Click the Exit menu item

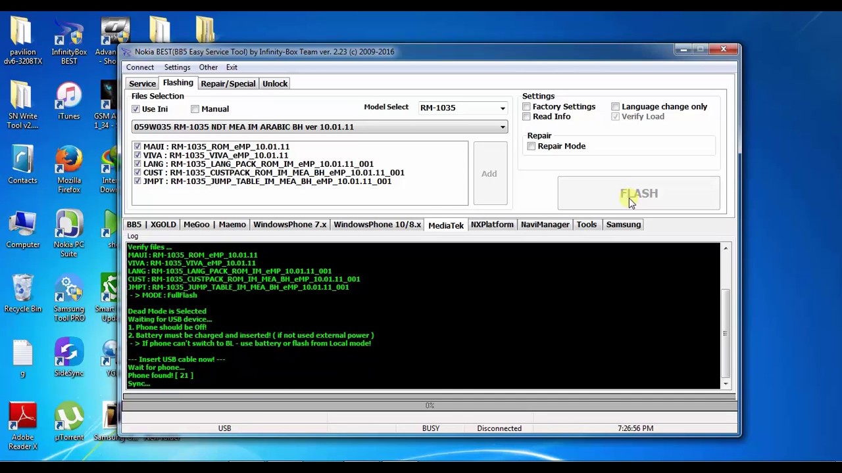tap(232, 67)
